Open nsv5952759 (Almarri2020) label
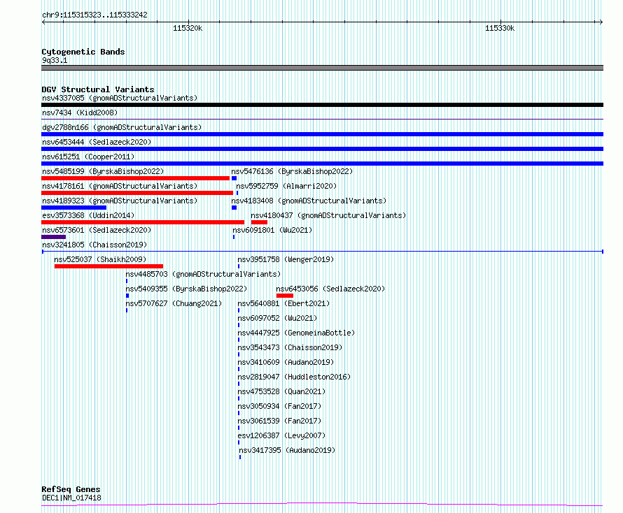623x513 pixels. tap(286, 186)
